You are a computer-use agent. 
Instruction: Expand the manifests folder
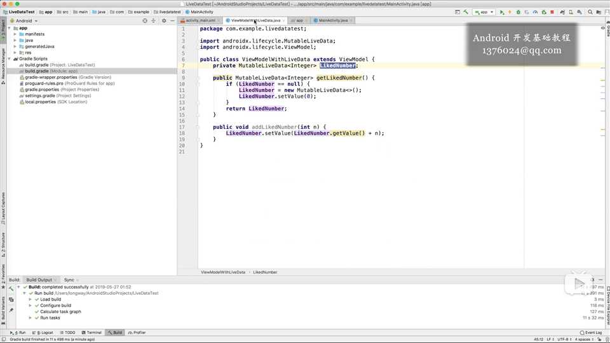[x=15, y=34]
